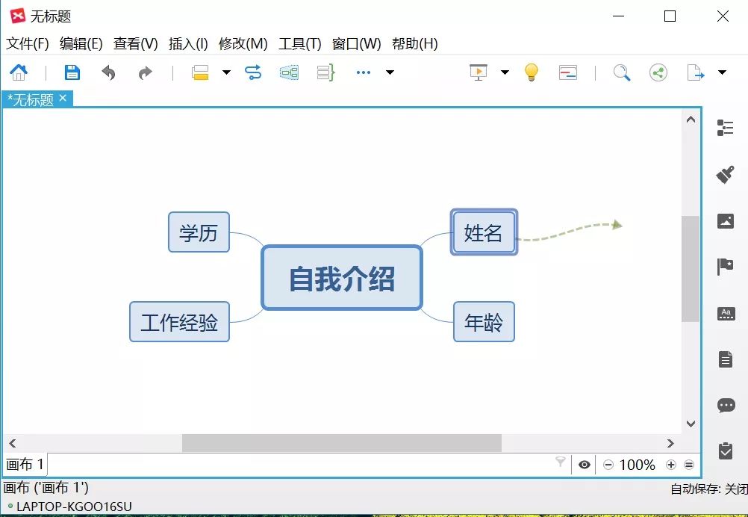Select the central topic 自我介绍

(x=342, y=279)
